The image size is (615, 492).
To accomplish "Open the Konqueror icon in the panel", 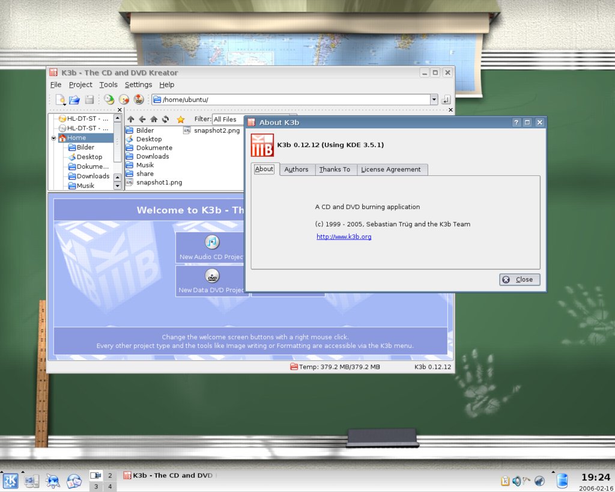I will (53, 481).
